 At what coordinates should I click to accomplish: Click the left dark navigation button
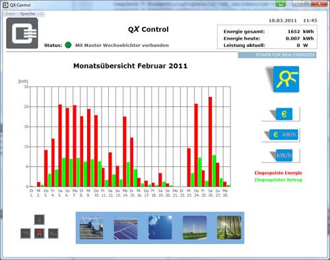point(26,234)
